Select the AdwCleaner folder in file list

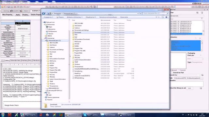coord(78,26)
